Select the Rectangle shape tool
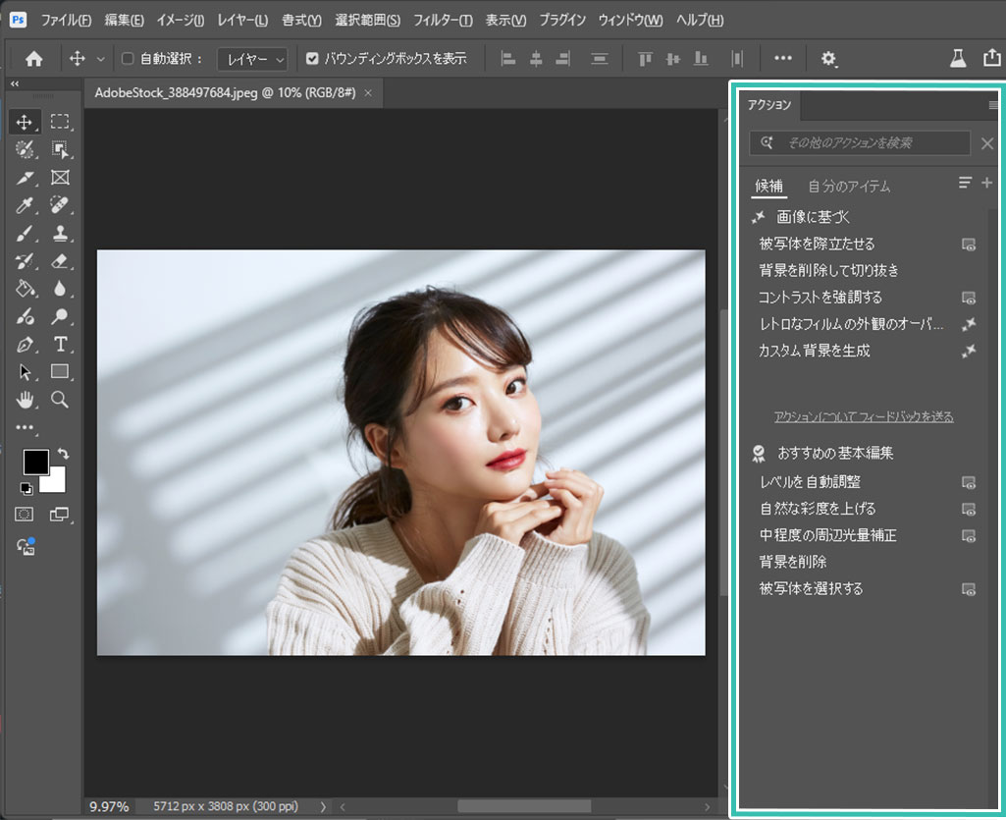This screenshot has width=1006, height=820. [x=60, y=371]
